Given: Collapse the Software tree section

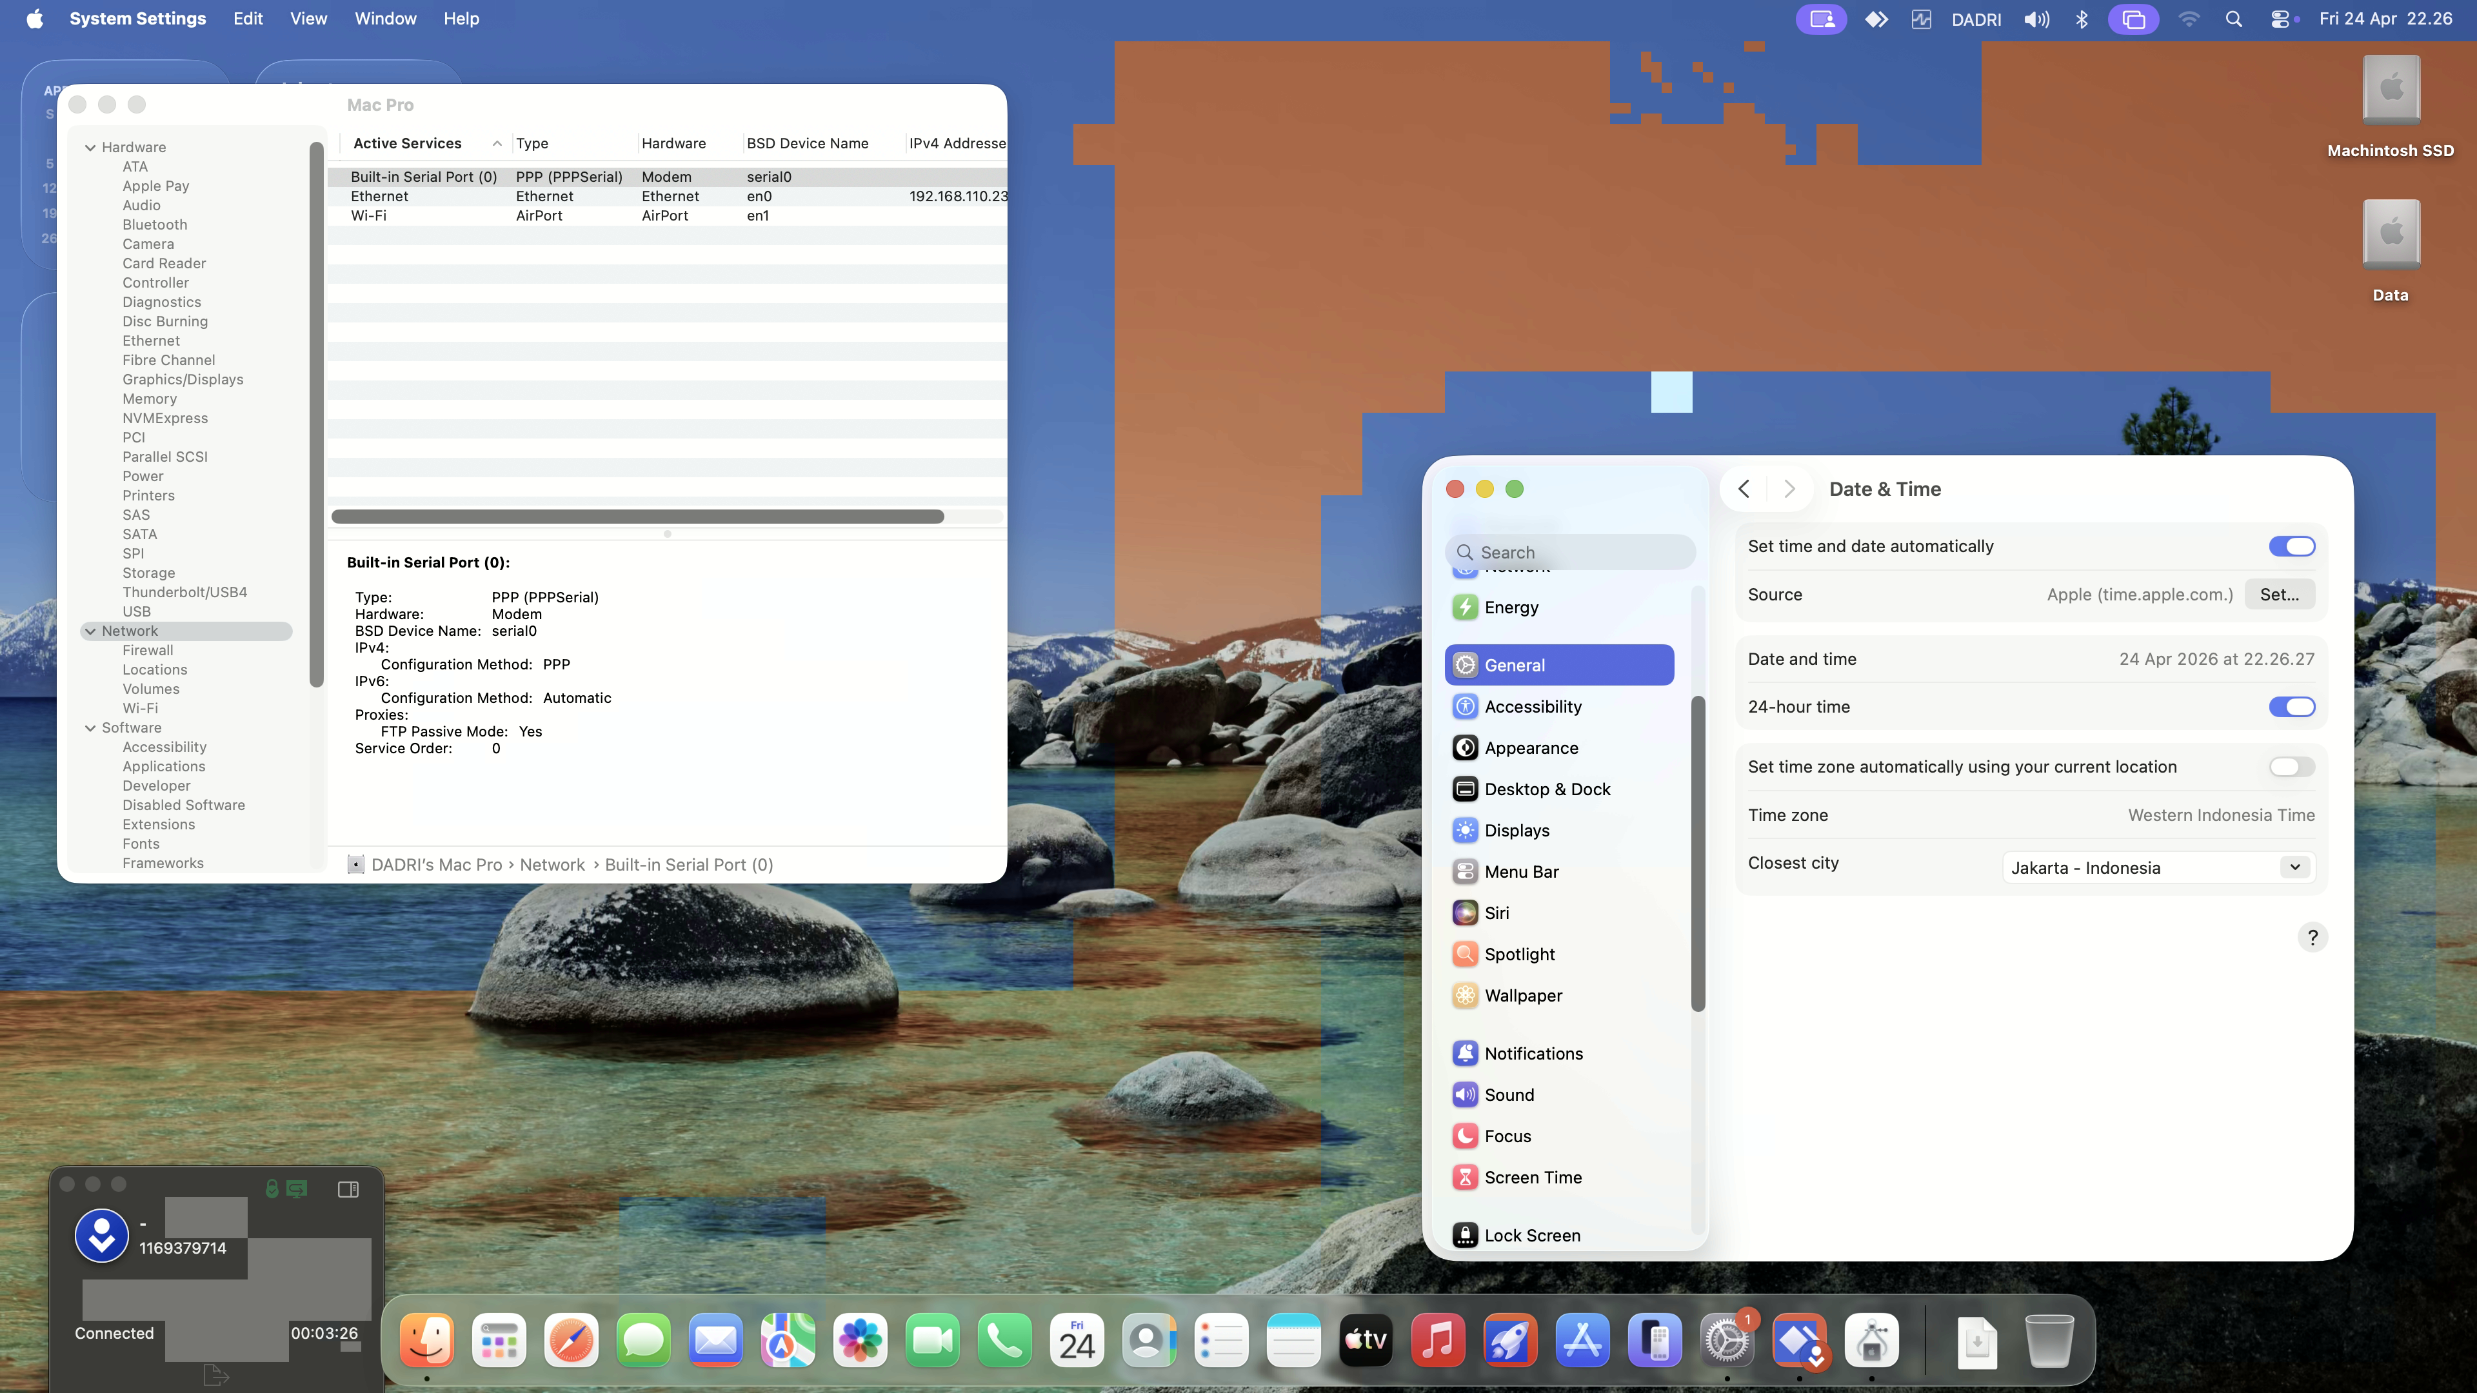Looking at the screenshot, I should tap(90, 727).
